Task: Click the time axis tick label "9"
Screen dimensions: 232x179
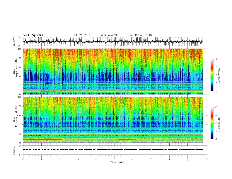Action: tap(187, 159)
